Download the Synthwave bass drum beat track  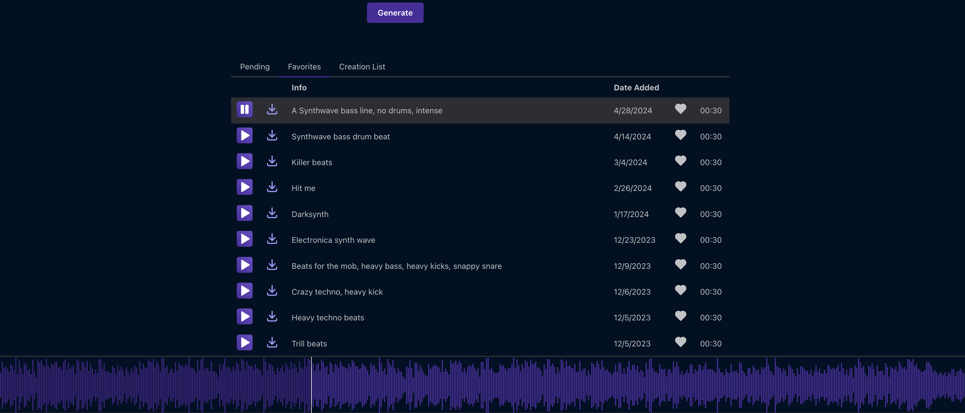click(x=272, y=136)
